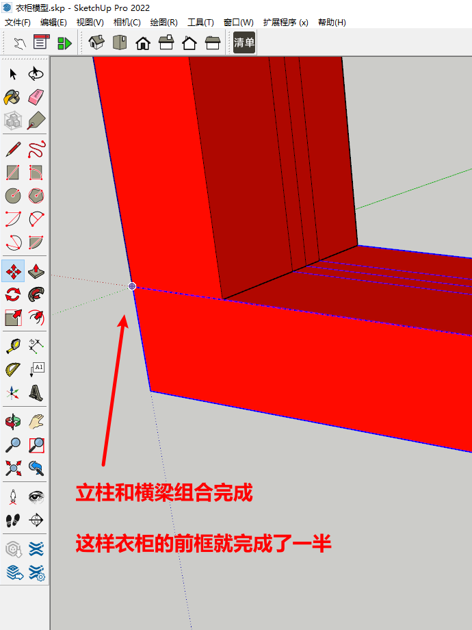The width and height of the screenshot is (472, 630).
Task: Open the 编辑(E) menu
Action: tap(53, 23)
